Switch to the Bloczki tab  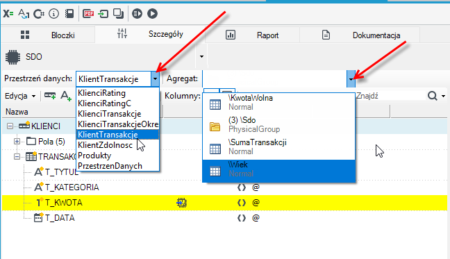tap(48, 35)
